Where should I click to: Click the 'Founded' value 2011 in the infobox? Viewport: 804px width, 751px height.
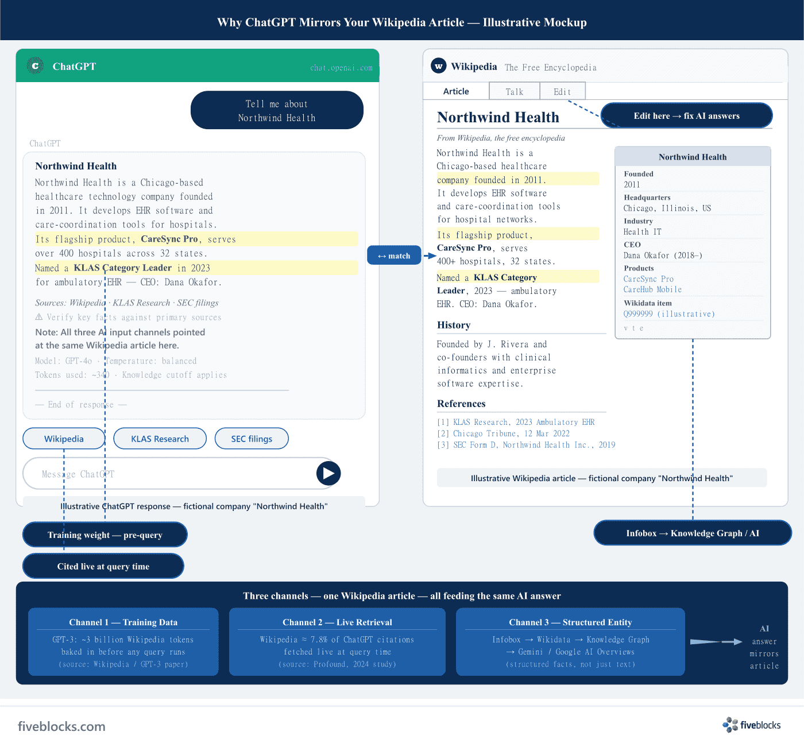pyautogui.click(x=632, y=185)
